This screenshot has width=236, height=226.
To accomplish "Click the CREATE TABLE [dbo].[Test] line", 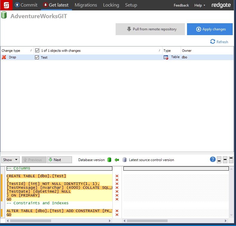I will point(36,176).
